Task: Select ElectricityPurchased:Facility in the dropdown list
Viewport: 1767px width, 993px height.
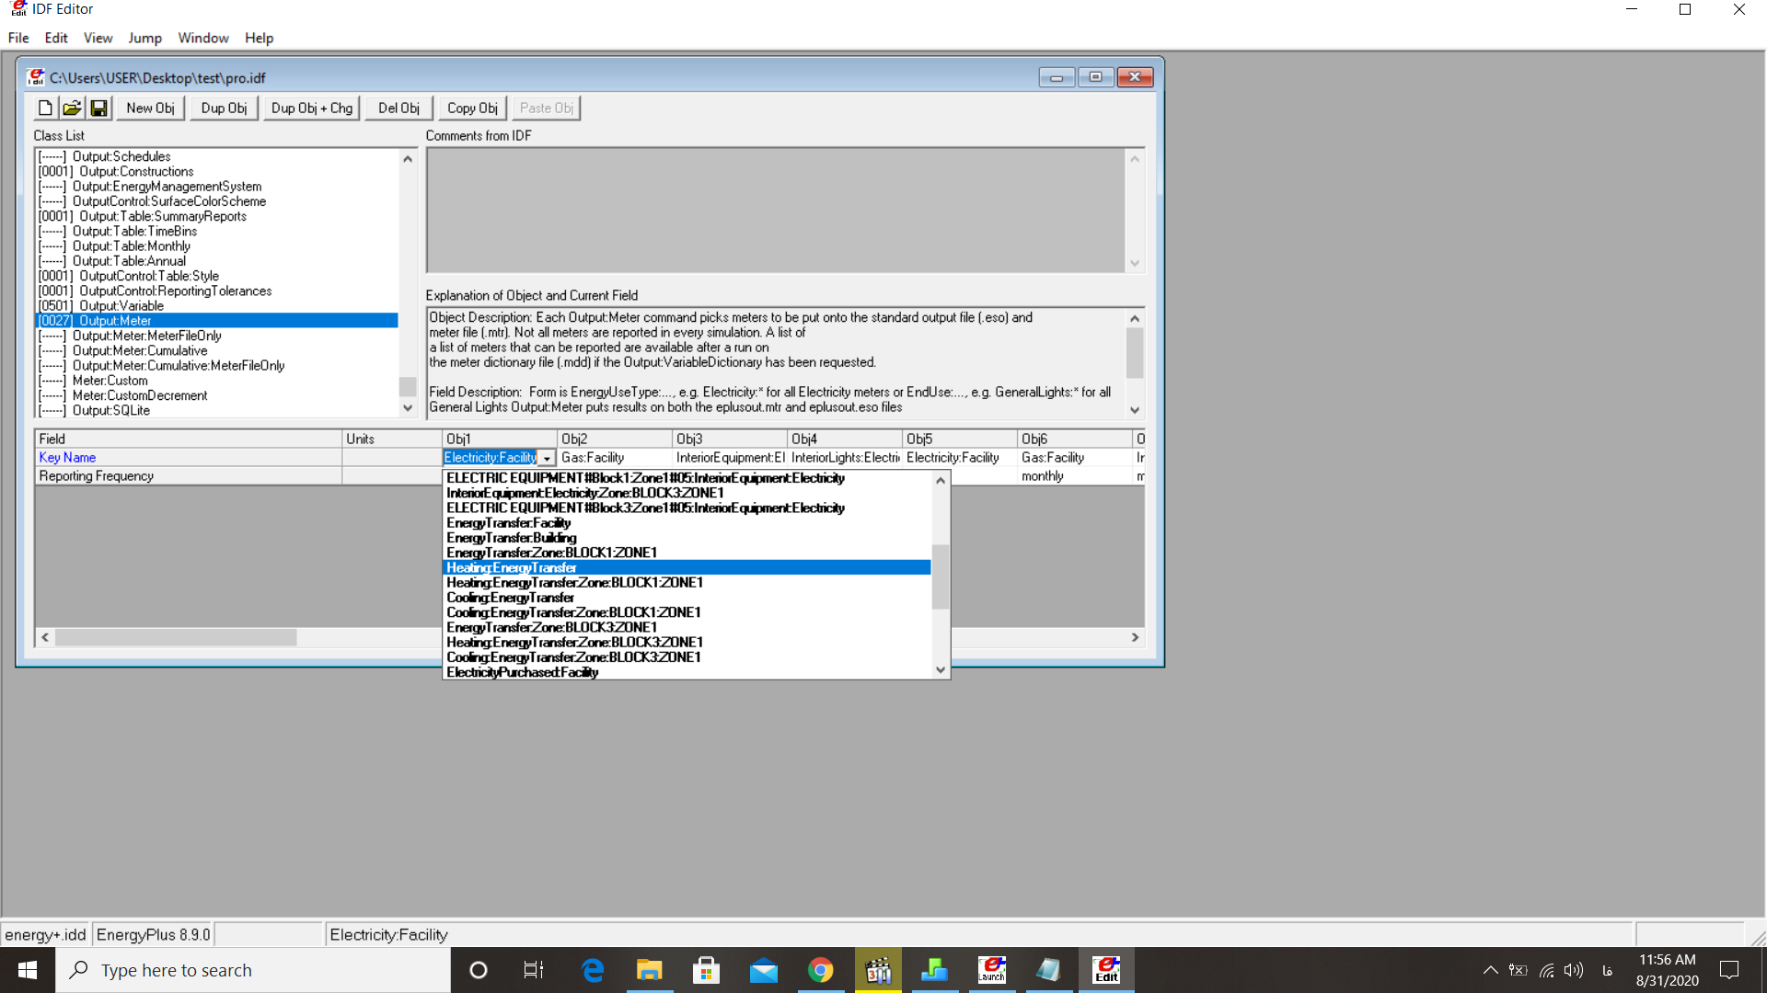Action: (522, 672)
